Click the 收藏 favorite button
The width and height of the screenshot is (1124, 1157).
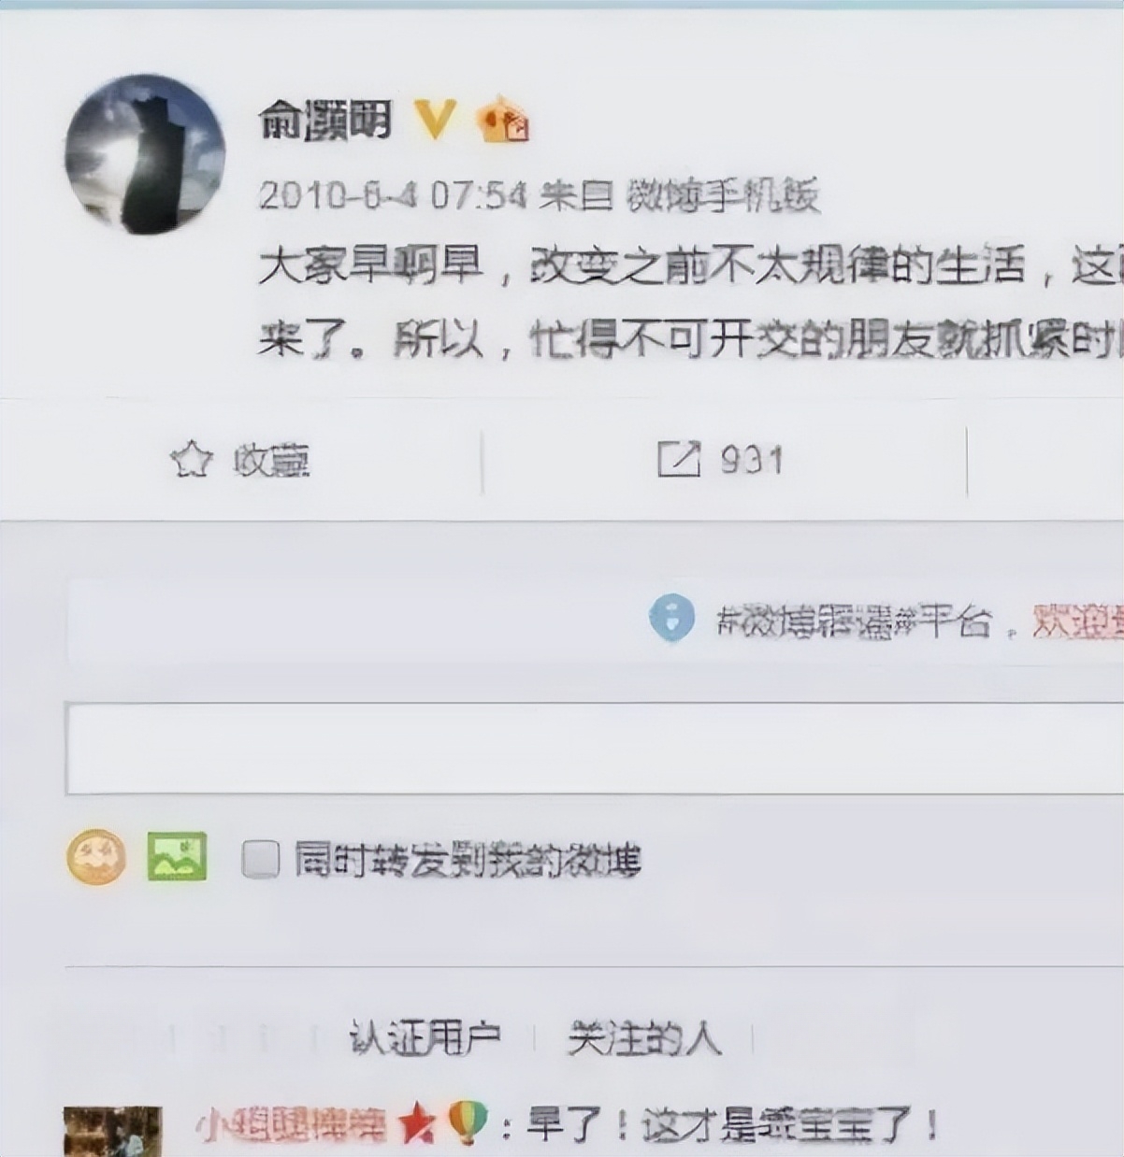point(240,460)
